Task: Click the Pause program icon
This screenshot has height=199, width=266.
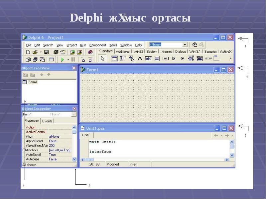Action: [73, 60]
